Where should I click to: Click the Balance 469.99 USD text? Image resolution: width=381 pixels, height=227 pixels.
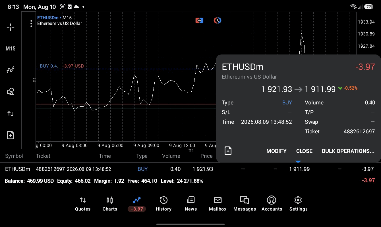click(x=29, y=181)
